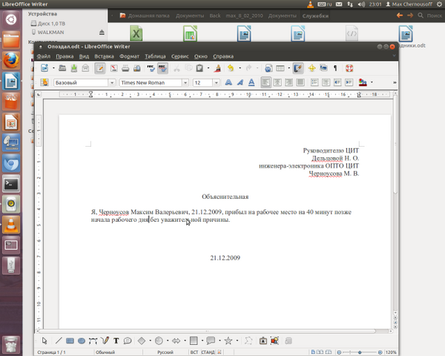Click the Font Color icon
The image size is (445, 356).
363,82
